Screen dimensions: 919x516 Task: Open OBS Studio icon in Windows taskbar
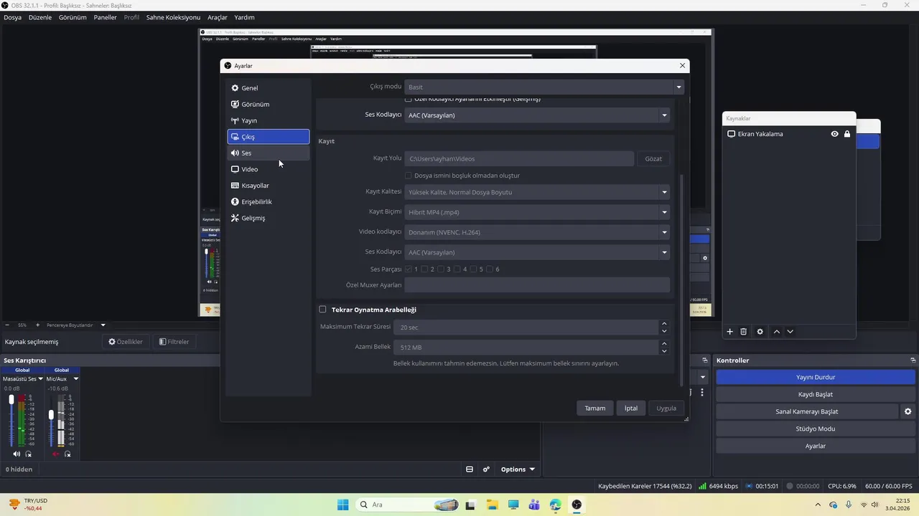pyautogui.click(x=577, y=505)
